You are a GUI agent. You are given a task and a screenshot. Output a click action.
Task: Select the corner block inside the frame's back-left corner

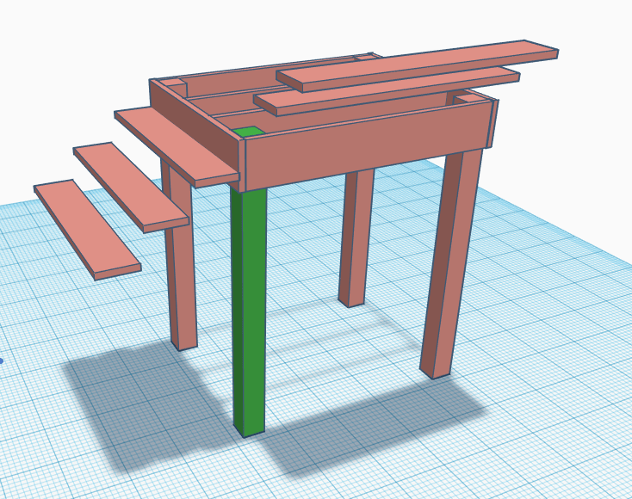pyautogui.click(x=176, y=87)
